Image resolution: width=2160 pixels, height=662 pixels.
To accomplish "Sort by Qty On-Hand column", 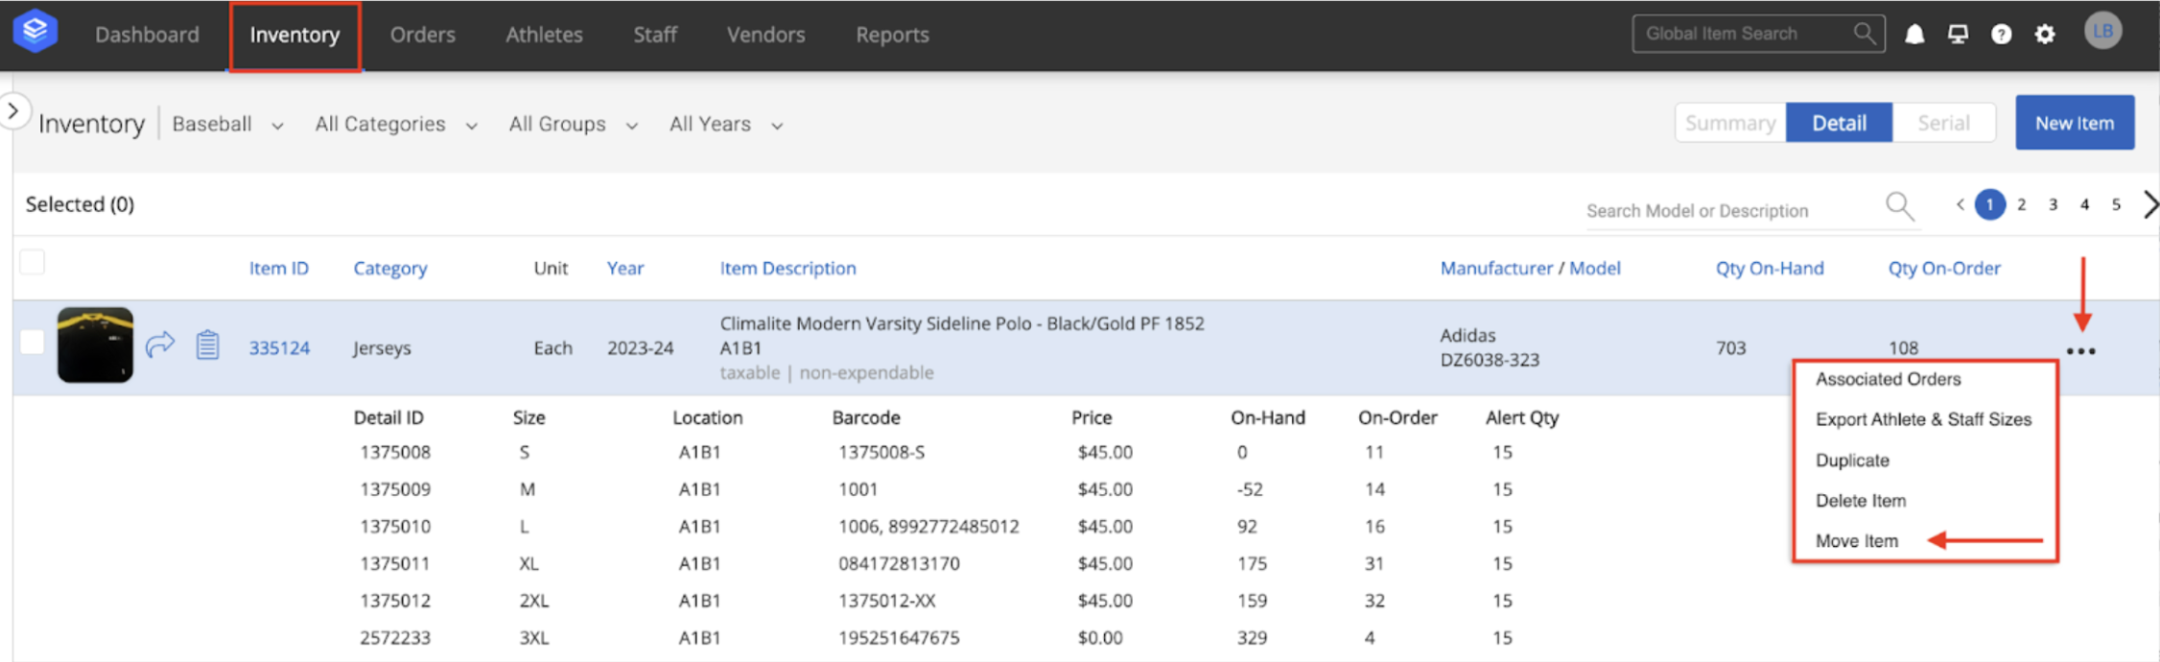I will pos(1770,269).
